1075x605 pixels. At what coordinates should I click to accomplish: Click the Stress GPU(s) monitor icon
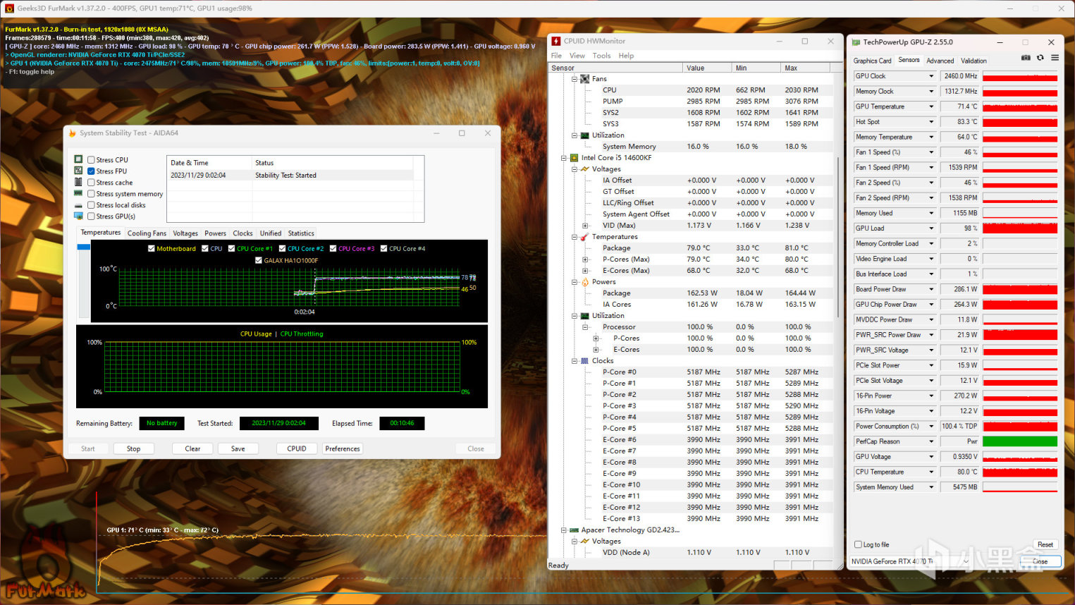coord(78,216)
